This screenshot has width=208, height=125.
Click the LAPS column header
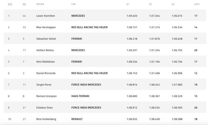197,4
